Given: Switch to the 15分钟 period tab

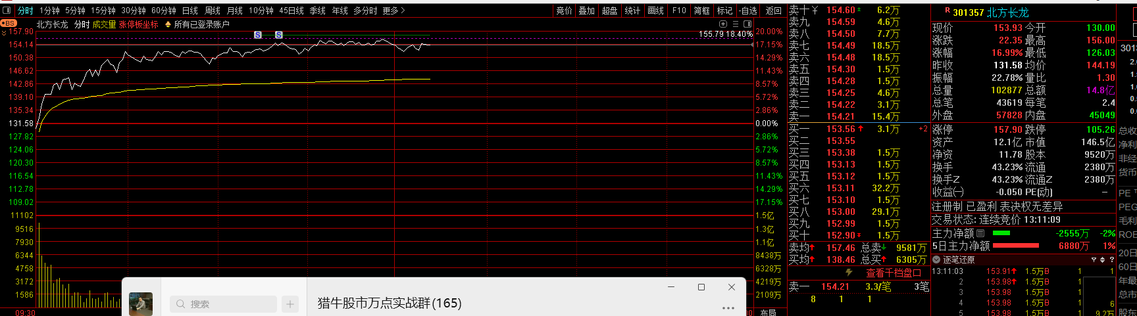Looking at the screenshot, I should pyautogui.click(x=103, y=11).
